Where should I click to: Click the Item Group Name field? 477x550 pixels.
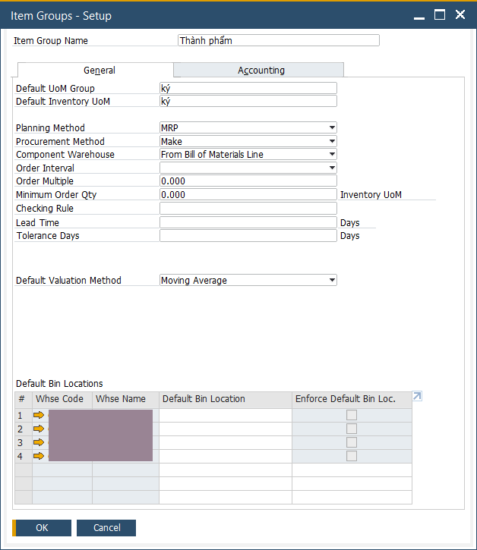278,41
